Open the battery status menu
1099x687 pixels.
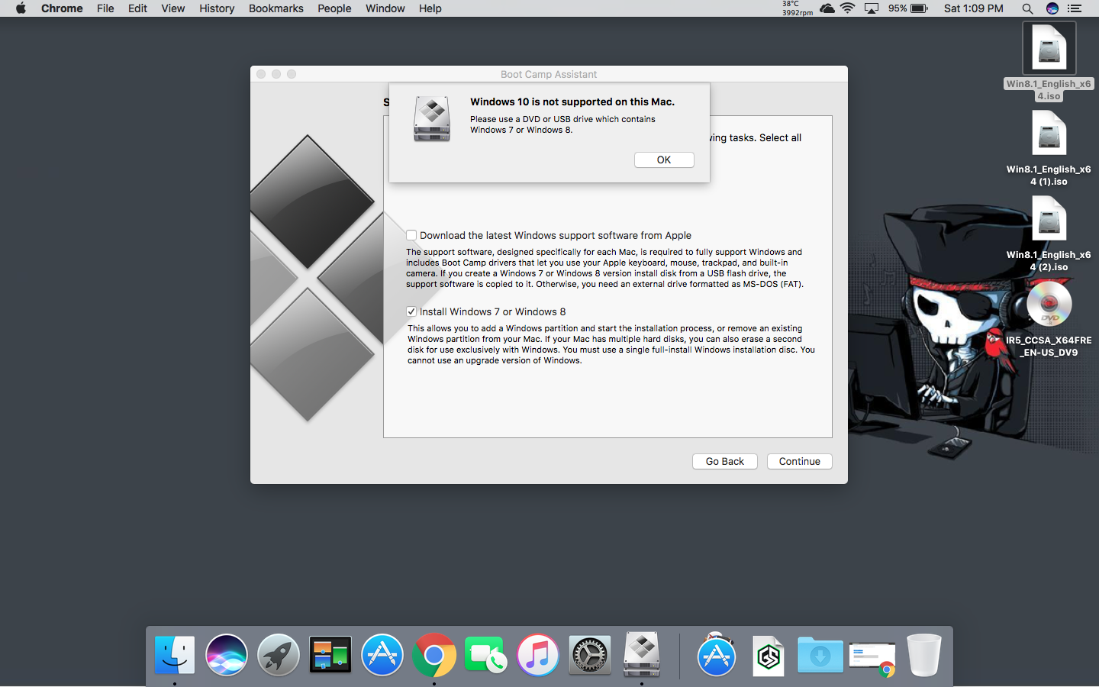tap(908, 8)
